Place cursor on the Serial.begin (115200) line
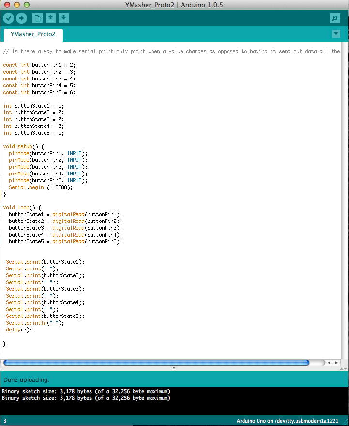Image resolution: width=349 pixels, height=426 pixels. tap(41, 187)
